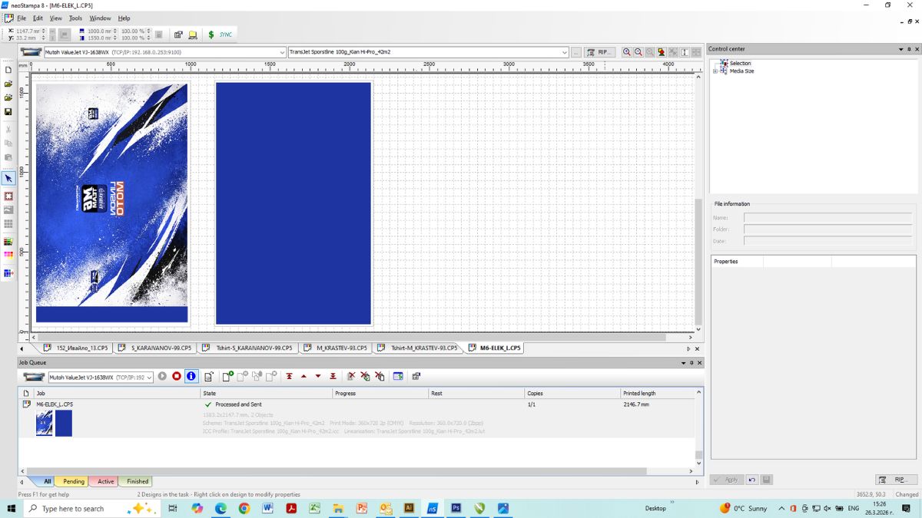
Task: Switch to the S_KARAIVANOV-99.CP5 tab
Action: tap(155, 348)
